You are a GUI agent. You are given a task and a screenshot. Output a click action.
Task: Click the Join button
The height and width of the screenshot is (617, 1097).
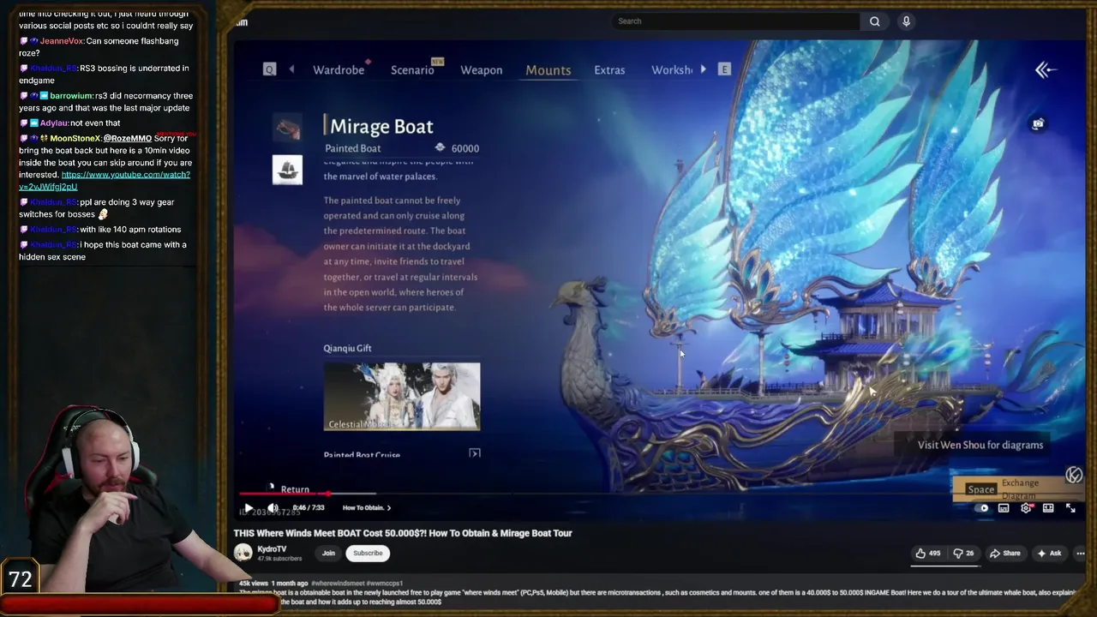point(328,553)
